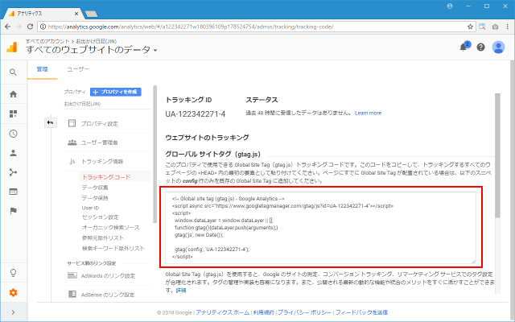The width and height of the screenshot is (515, 322).
Task: Open the Learn more link
Action: (368, 113)
